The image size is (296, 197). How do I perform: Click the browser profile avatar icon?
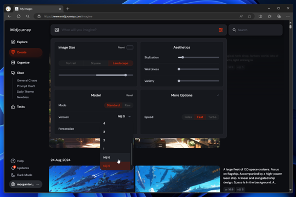[x=8, y=9]
